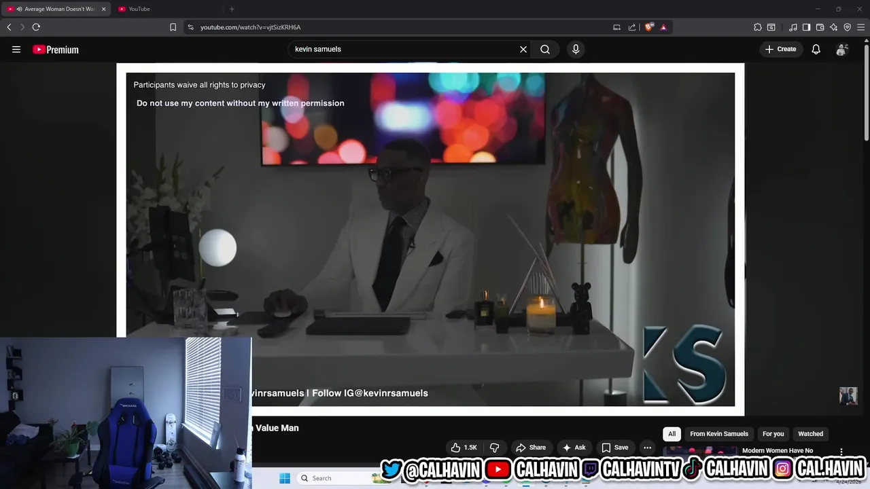Screen dimensions: 870x489
Task: Open a new browser tab
Action: 232,9
